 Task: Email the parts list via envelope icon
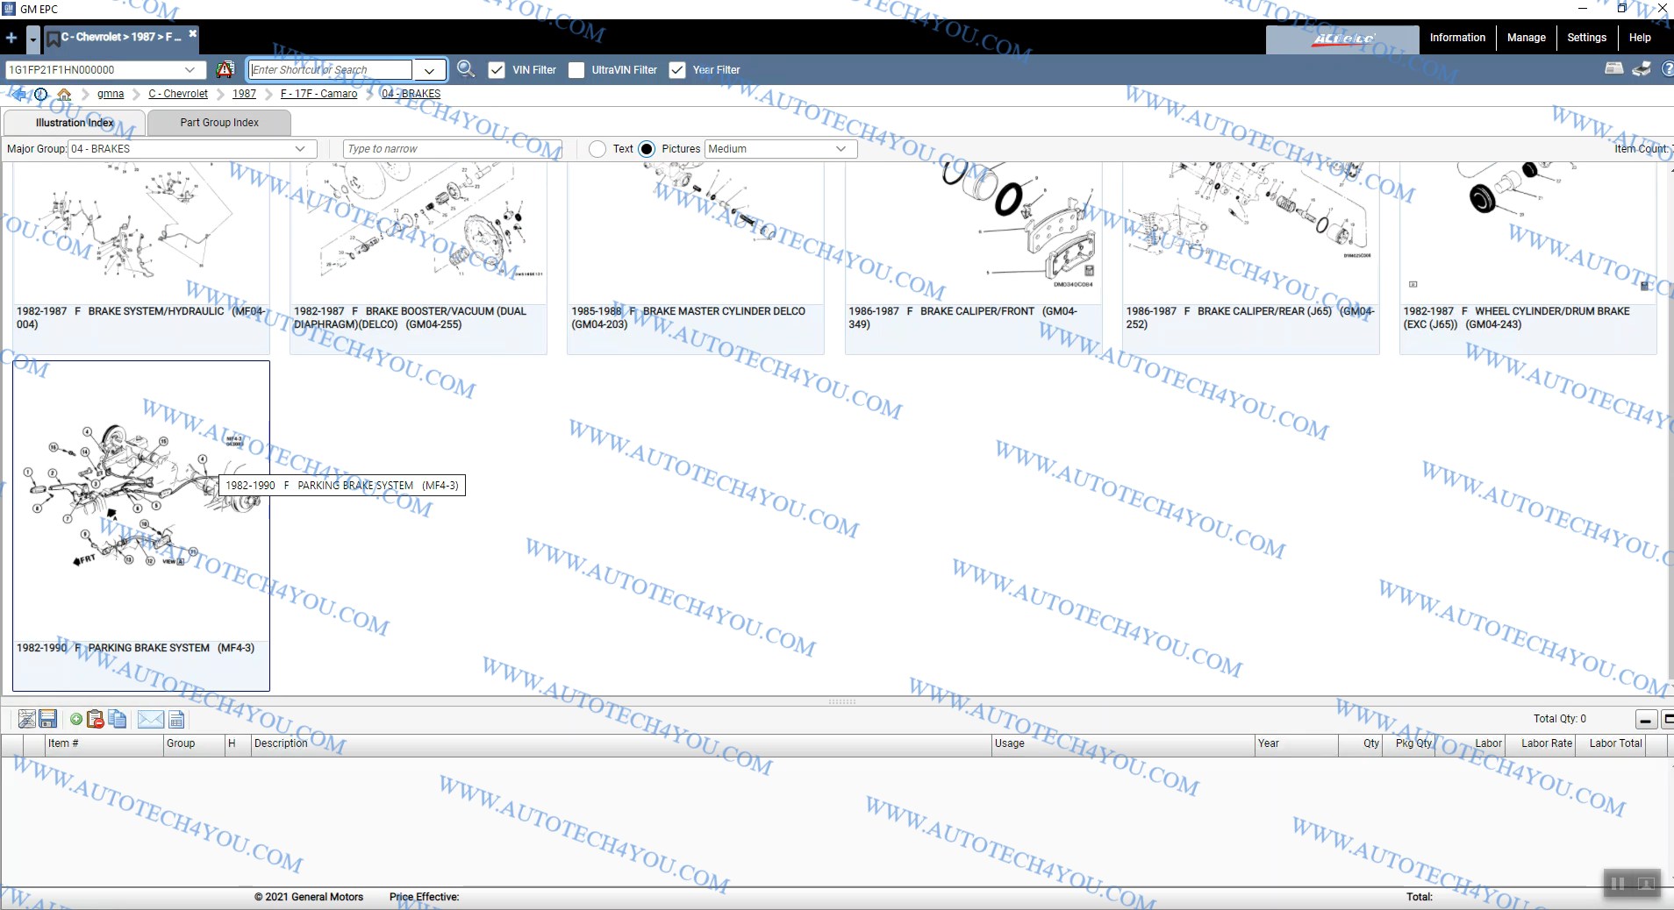pos(150,720)
